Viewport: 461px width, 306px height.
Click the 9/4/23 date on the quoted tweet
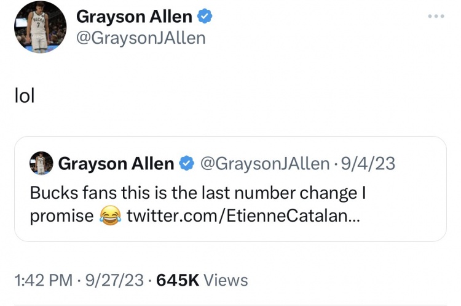pos(368,163)
